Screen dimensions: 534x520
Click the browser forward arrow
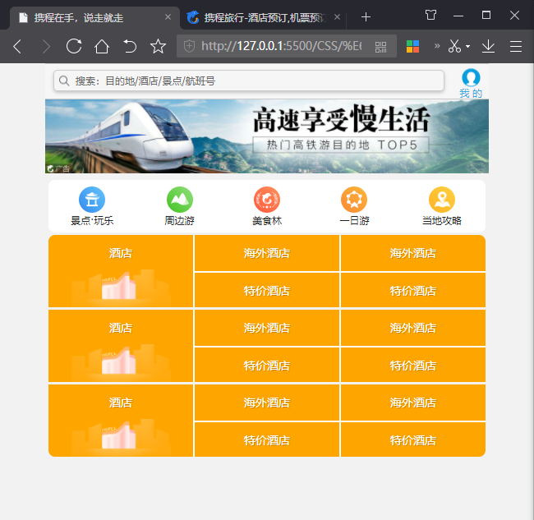(x=46, y=46)
